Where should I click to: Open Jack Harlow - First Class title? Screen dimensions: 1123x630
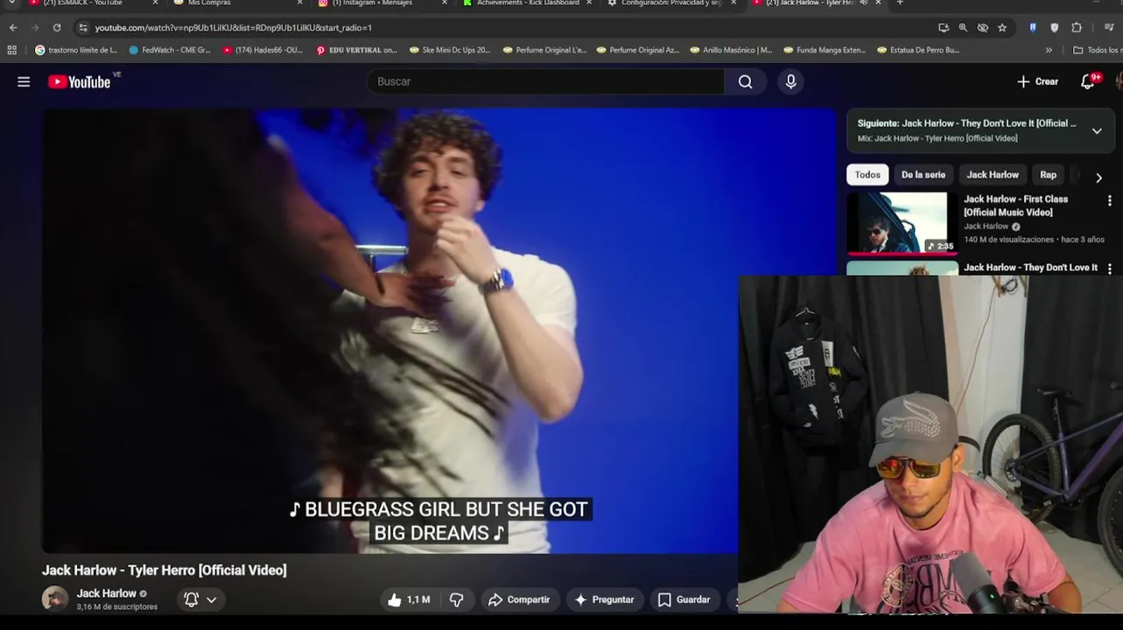pos(1015,206)
